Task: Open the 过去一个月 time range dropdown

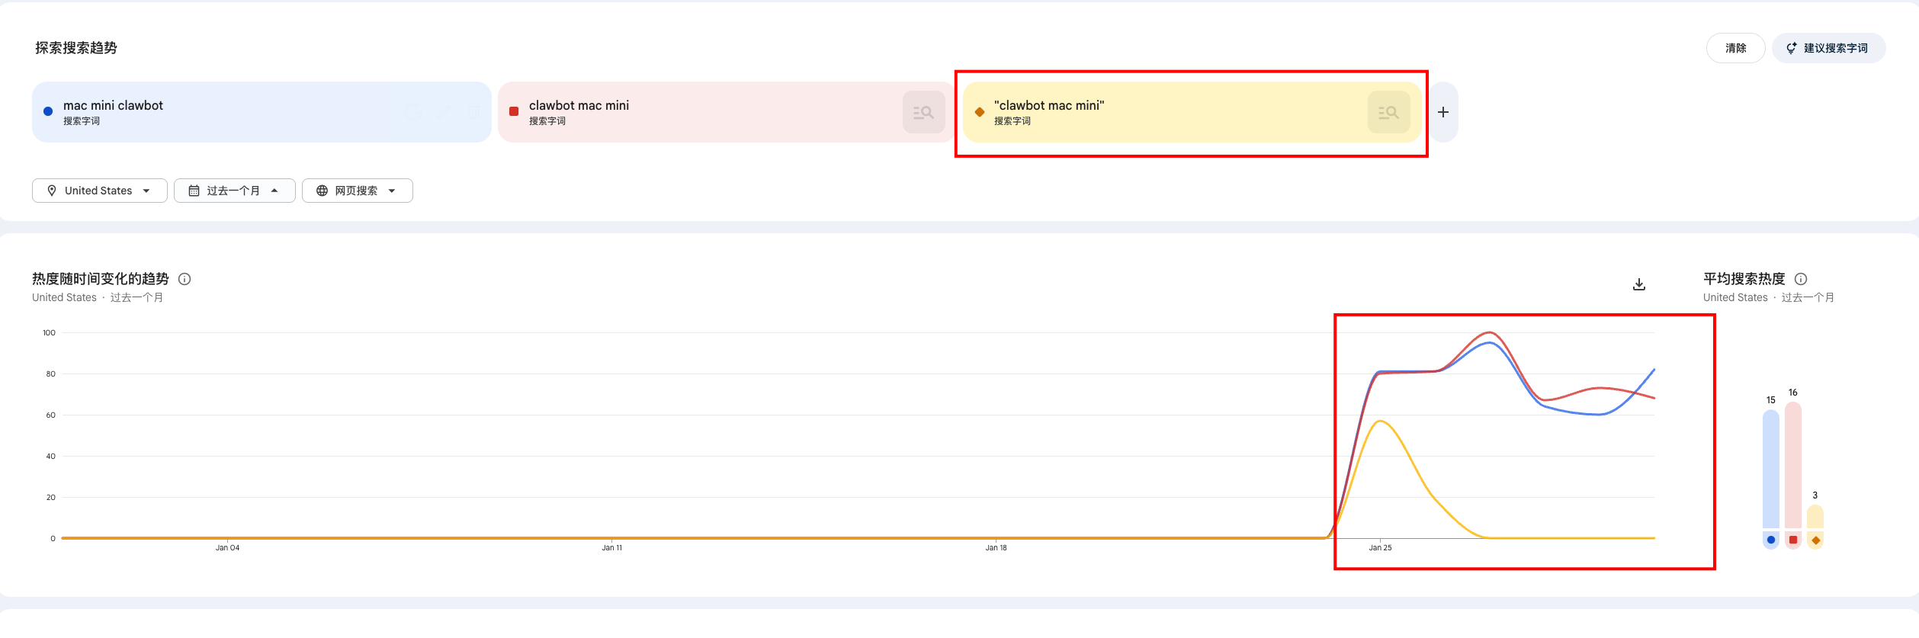Action: (274, 191)
